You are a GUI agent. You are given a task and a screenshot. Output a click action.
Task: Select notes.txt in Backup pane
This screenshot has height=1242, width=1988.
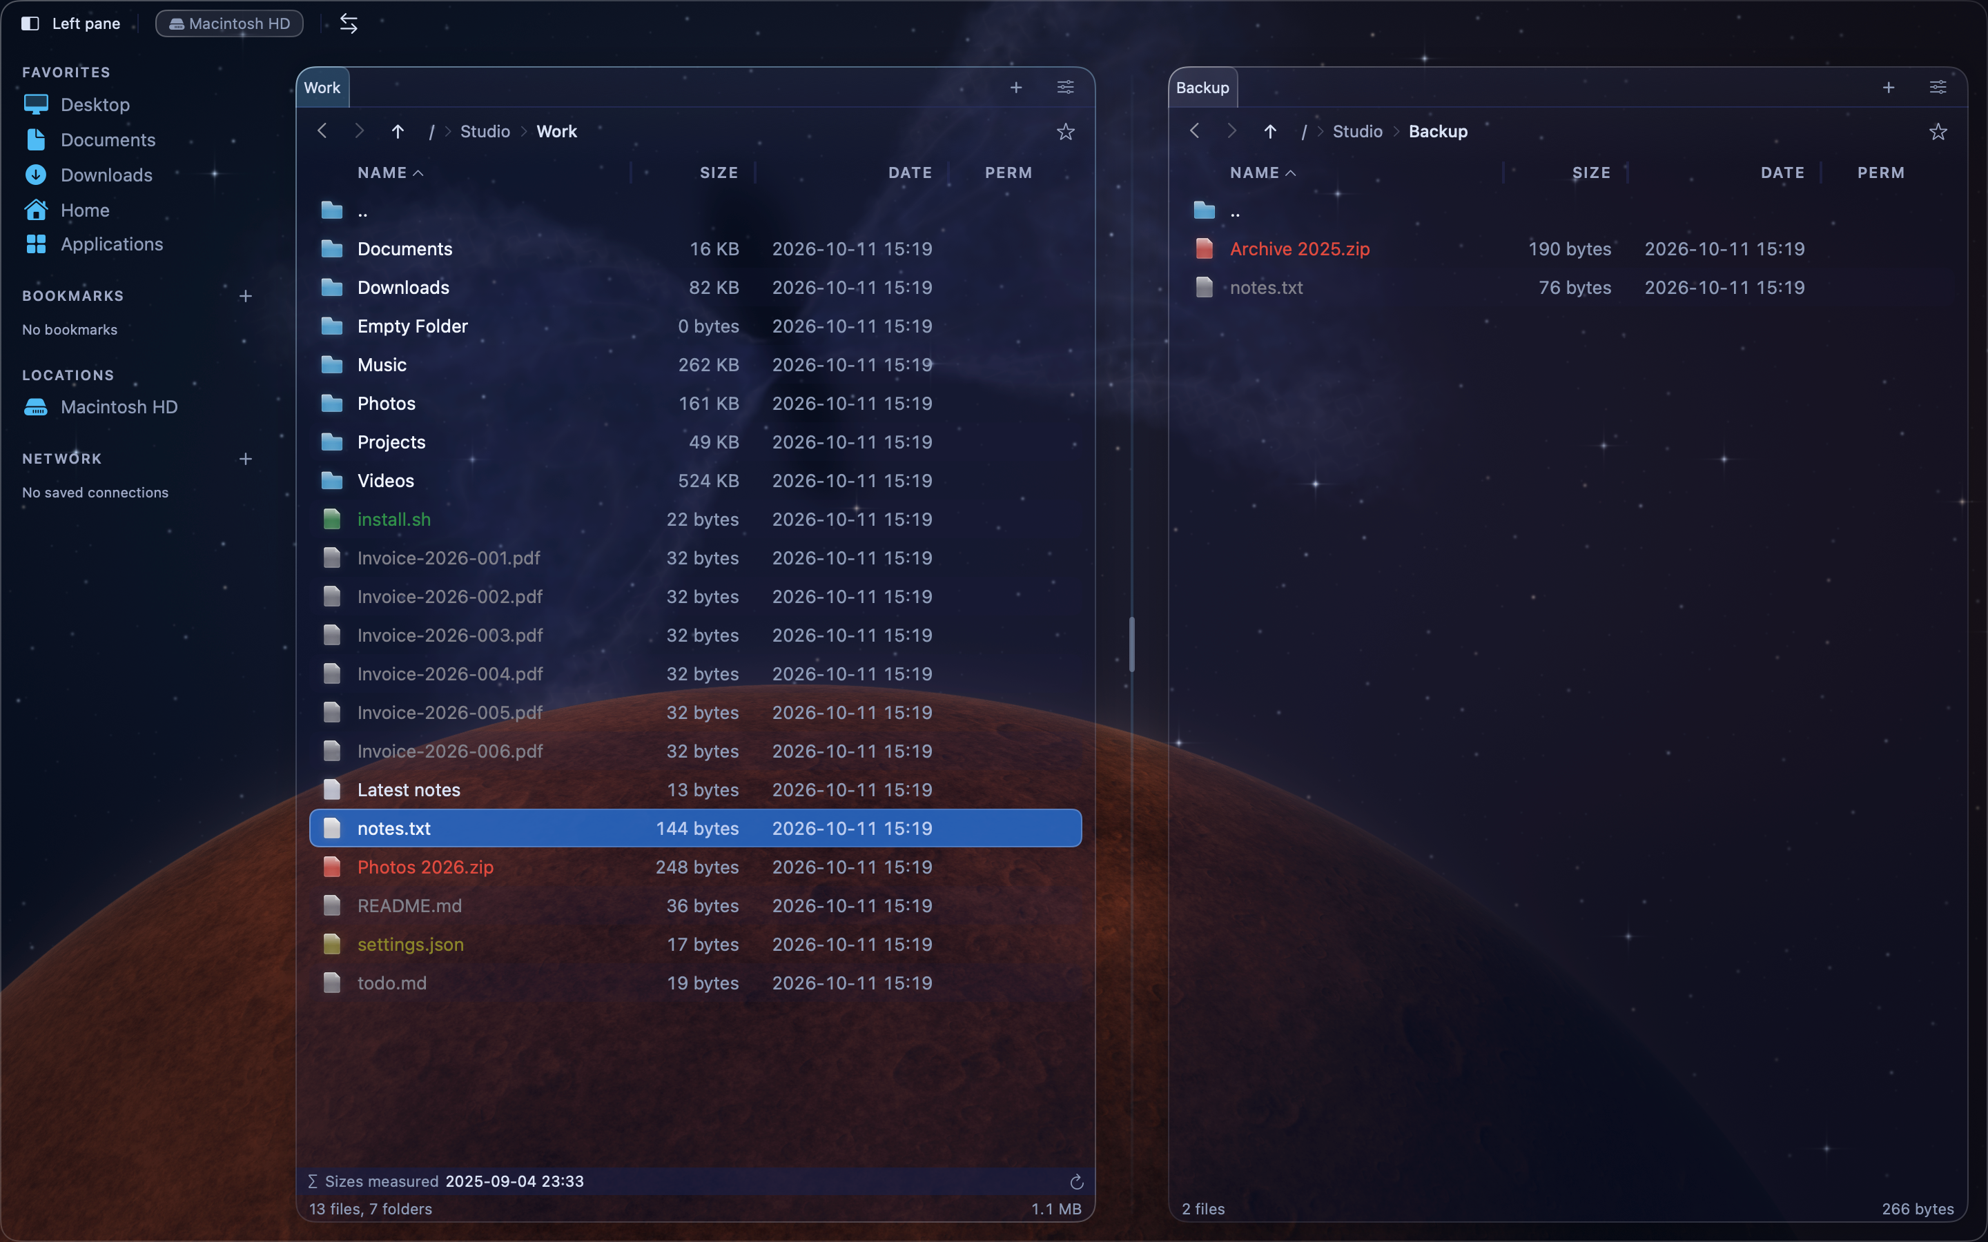pyautogui.click(x=1568, y=288)
